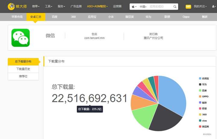
Task: Click package name com.tencent.mm
Action: click(x=94, y=38)
